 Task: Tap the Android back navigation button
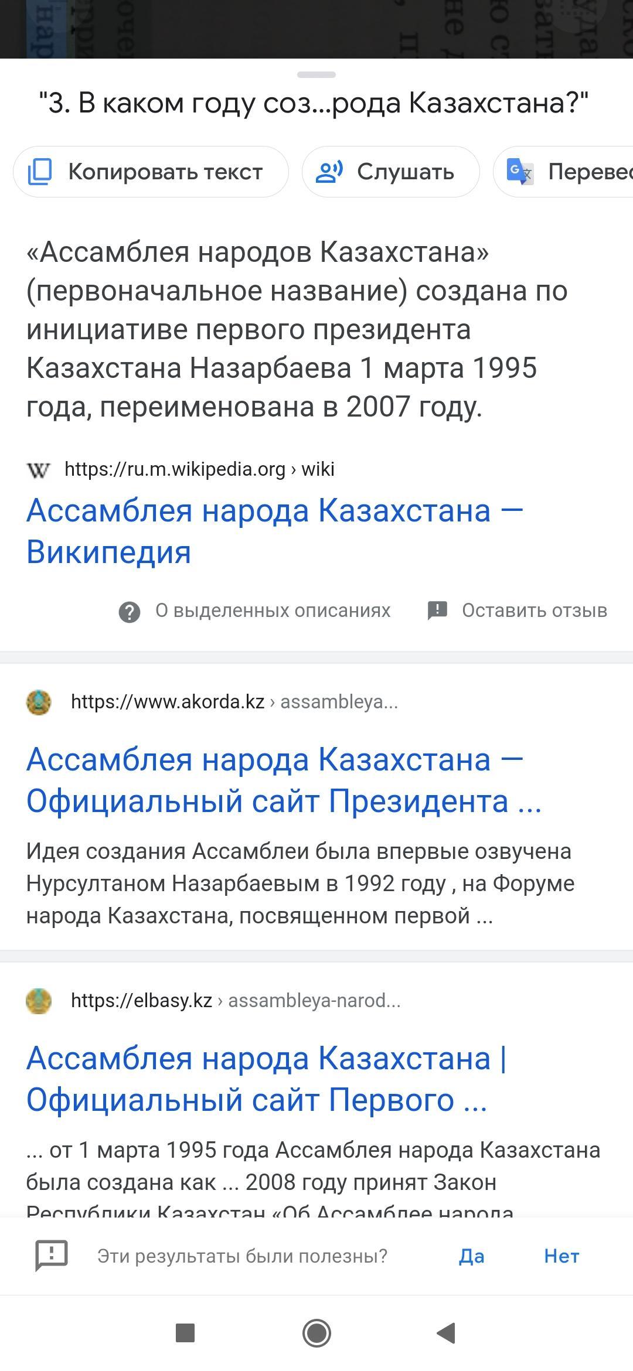tap(447, 1334)
